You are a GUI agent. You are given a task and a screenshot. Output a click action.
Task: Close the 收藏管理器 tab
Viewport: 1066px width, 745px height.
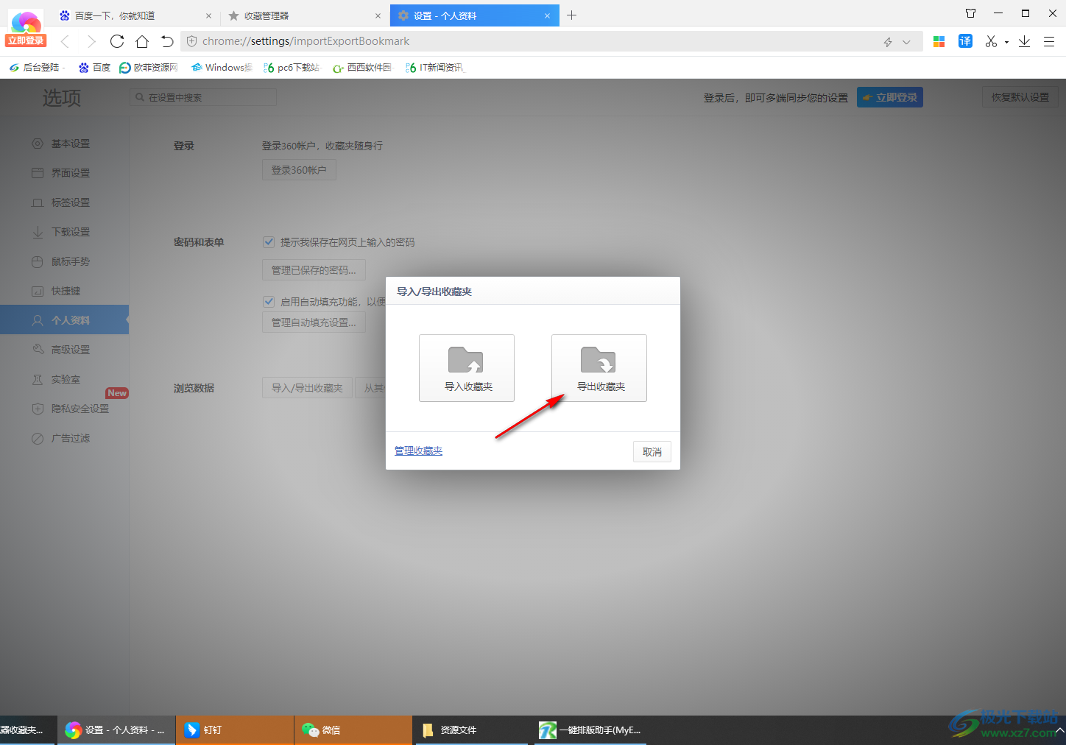pyautogui.click(x=378, y=15)
